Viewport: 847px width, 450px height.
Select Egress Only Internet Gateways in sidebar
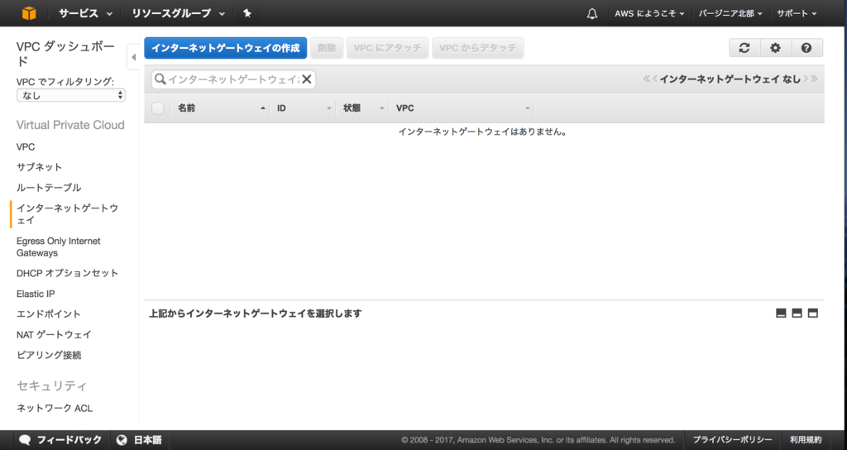pos(59,247)
